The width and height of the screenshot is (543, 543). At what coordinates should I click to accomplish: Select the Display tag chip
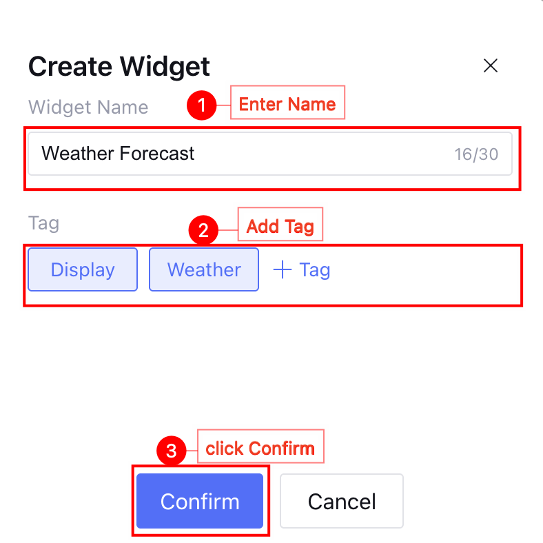click(83, 270)
